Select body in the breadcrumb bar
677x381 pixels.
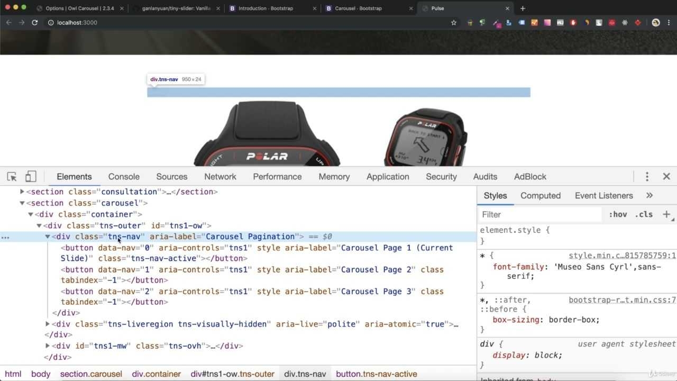coord(41,374)
